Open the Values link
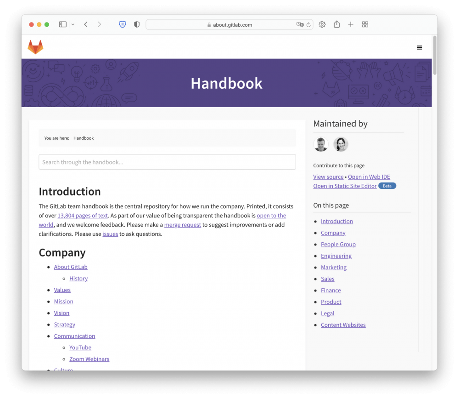459x399 pixels. coord(62,290)
